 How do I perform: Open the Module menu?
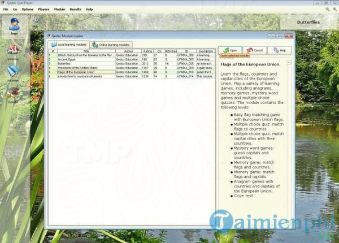pyautogui.click(x=59, y=10)
